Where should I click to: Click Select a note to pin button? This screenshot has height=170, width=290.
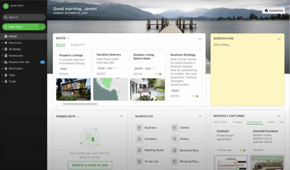[x=90, y=165]
